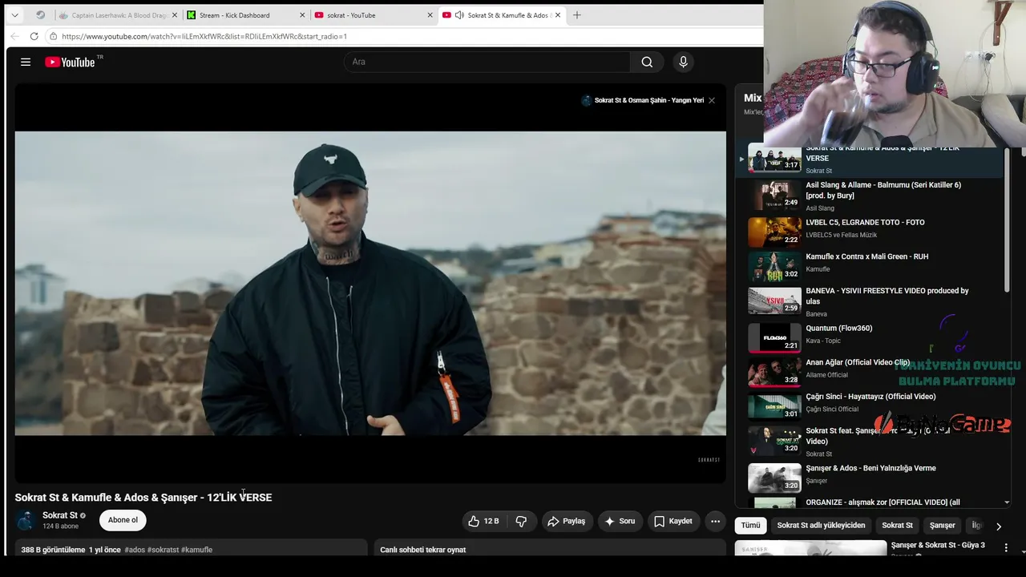Open the Soru ask button
The image size is (1026, 577).
[620, 521]
